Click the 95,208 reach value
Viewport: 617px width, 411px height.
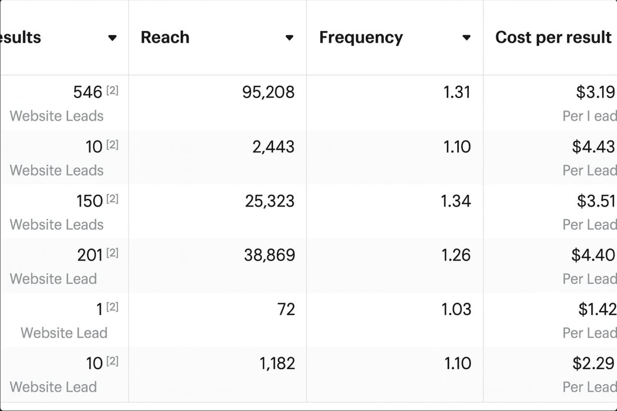point(268,92)
